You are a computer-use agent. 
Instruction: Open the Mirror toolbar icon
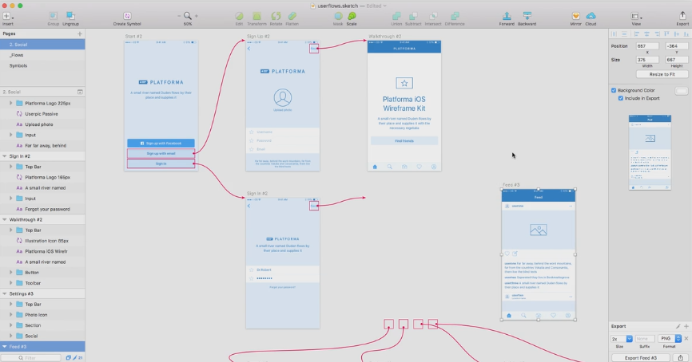coord(575,16)
